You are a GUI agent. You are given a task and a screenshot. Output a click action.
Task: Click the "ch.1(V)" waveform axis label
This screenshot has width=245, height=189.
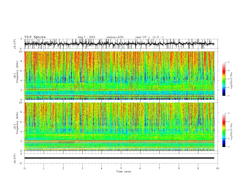(x=15, y=44)
